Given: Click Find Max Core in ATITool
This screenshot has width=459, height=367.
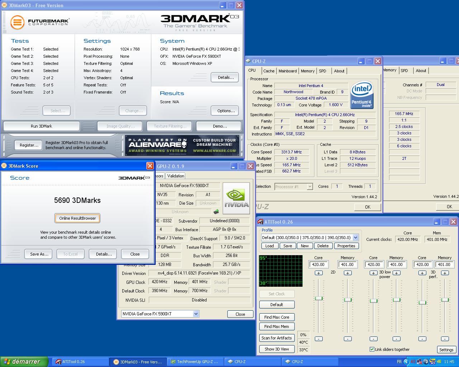Looking at the screenshot, I should (x=277, y=317).
